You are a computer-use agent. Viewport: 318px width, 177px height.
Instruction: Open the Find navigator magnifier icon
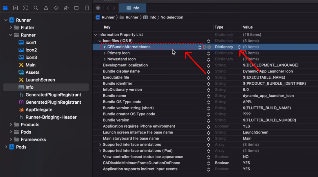pos(36,8)
